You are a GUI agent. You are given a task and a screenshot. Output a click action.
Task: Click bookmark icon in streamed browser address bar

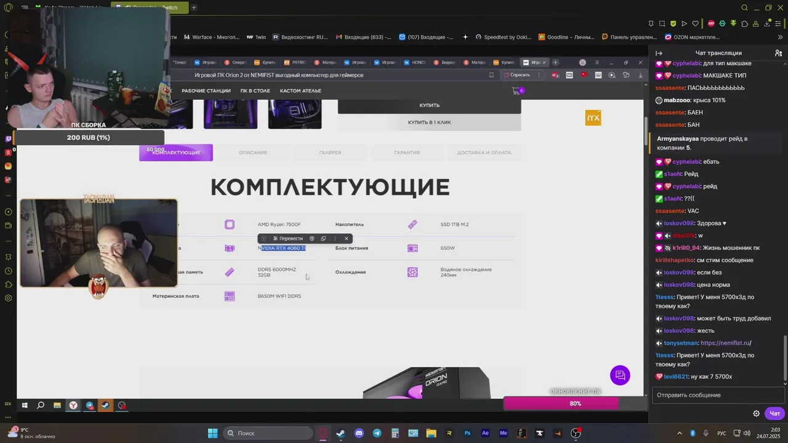point(491,75)
